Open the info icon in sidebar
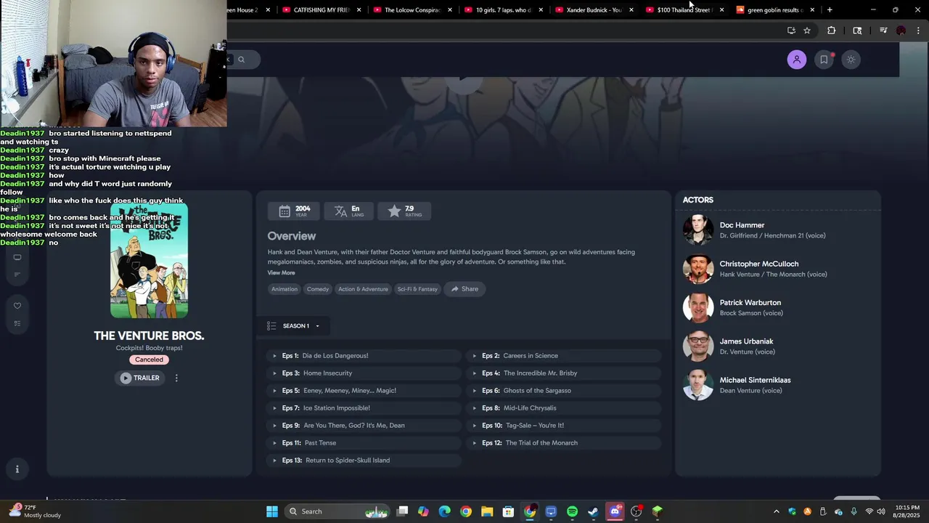 pyautogui.click(x=17, y=469)
